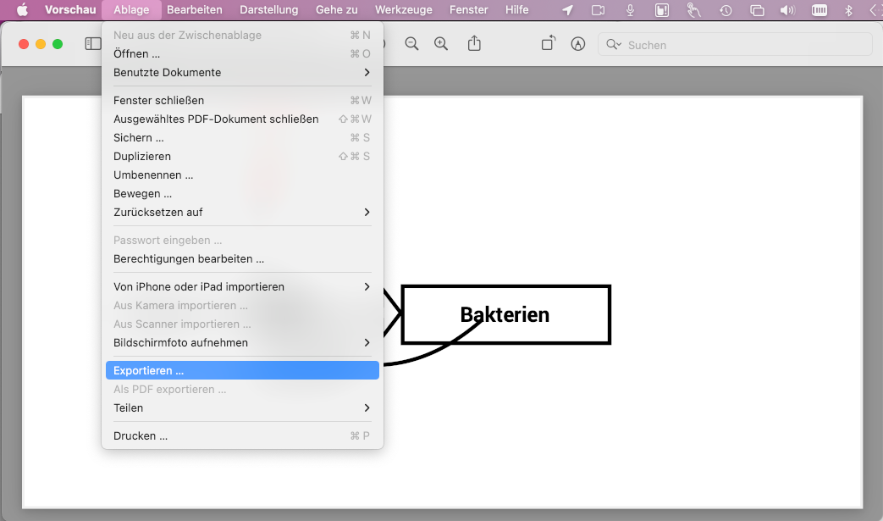This screenshot has height=521, width=883.
Task: Expand the Benutzte Dokumente submenu
Action: click(242, 73)
